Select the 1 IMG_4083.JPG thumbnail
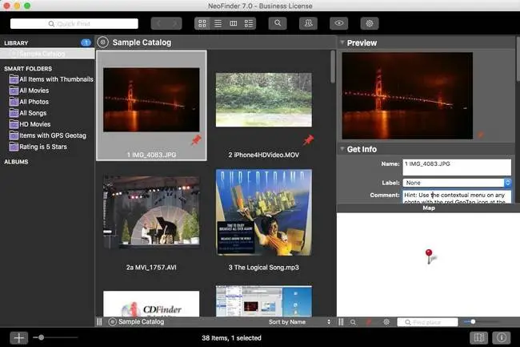This screenshot has height=347, width=520. [x=151, y=100]
